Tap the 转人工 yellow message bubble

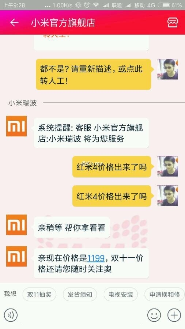click(x=93, y=75)
